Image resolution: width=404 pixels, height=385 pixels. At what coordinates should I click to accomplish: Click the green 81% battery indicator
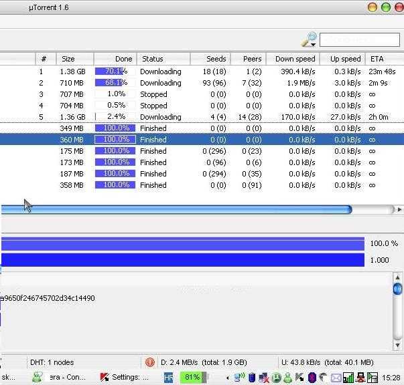pos(192,378)
